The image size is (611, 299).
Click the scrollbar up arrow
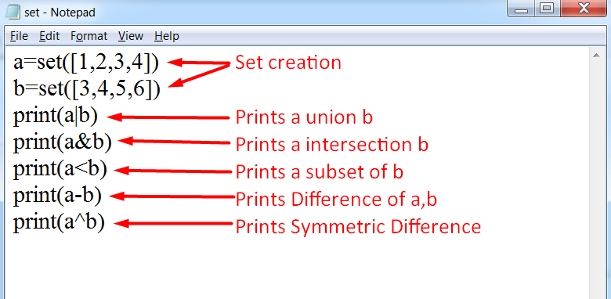click(596, 56)
